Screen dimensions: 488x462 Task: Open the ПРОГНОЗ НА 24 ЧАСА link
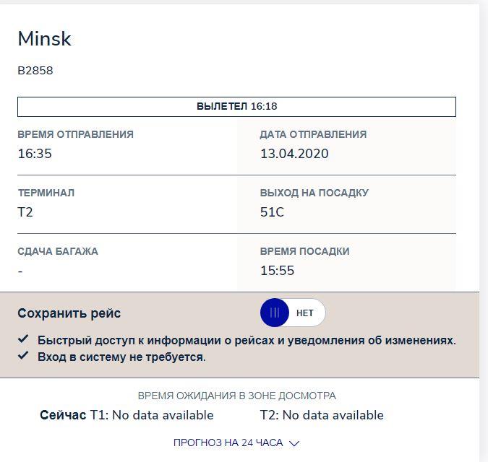(228, 443)
